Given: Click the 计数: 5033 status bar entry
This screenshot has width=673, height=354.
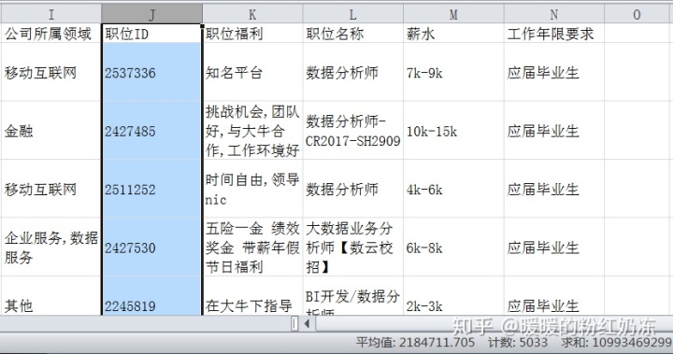Looking at the screenshot, I should coord(518,343).
